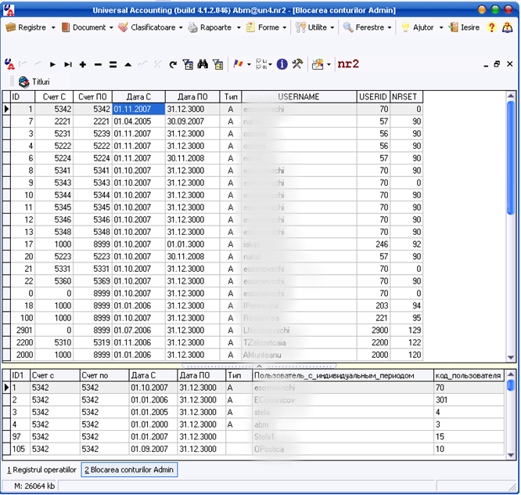Open the filter form funnel icon
This screenshot has height=495, width=521.
(x=188, y=64)
